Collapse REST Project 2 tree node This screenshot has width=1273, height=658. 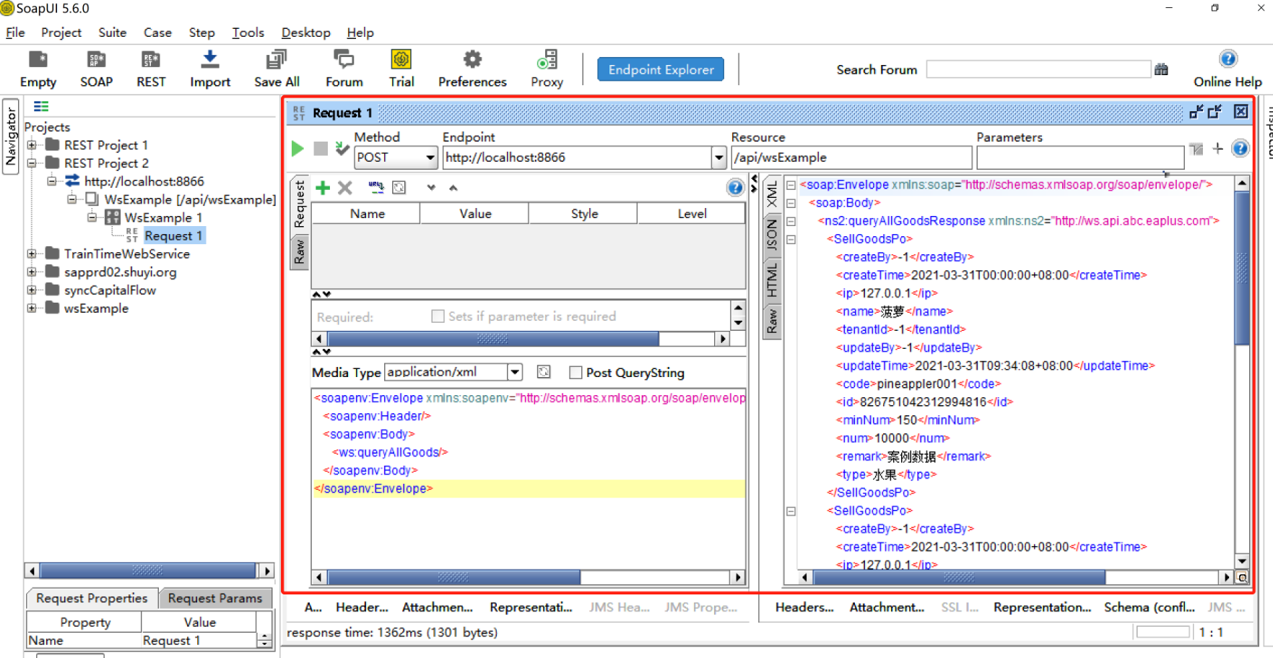(x=32, y=163)
